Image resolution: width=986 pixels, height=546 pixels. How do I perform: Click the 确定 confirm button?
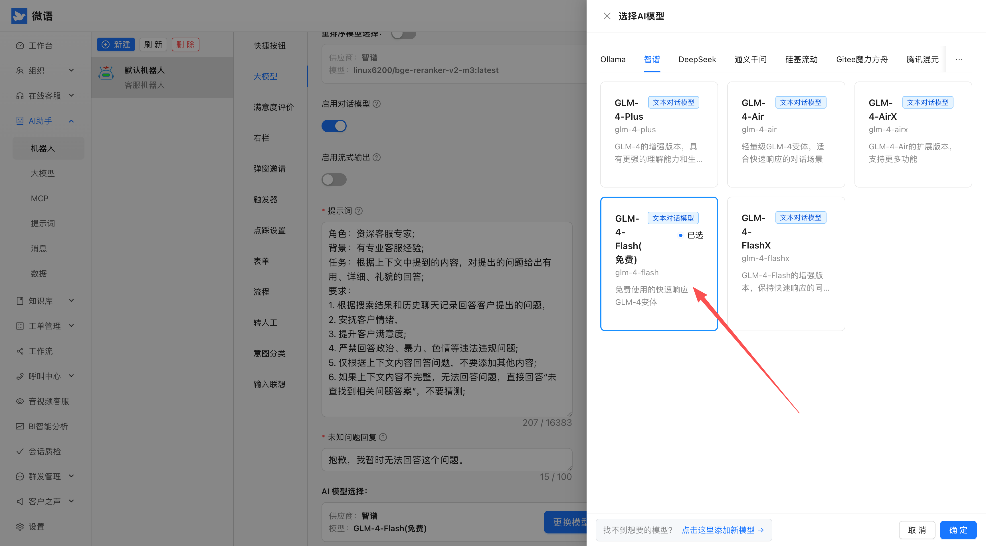coord(958,530)
